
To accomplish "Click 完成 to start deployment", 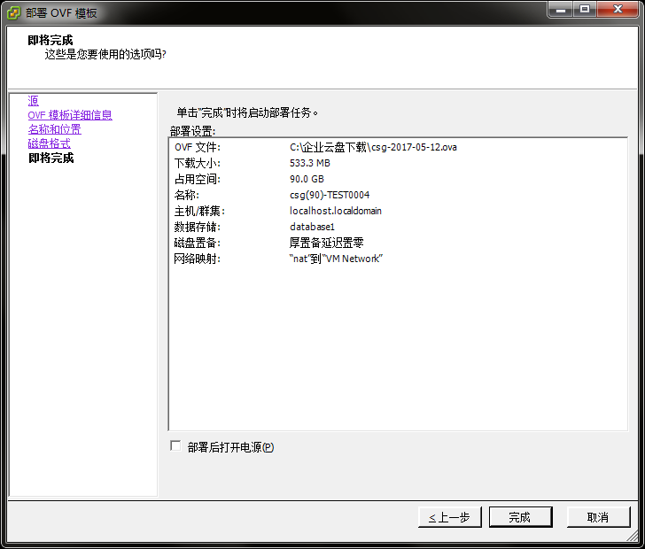I will point(520,517).
